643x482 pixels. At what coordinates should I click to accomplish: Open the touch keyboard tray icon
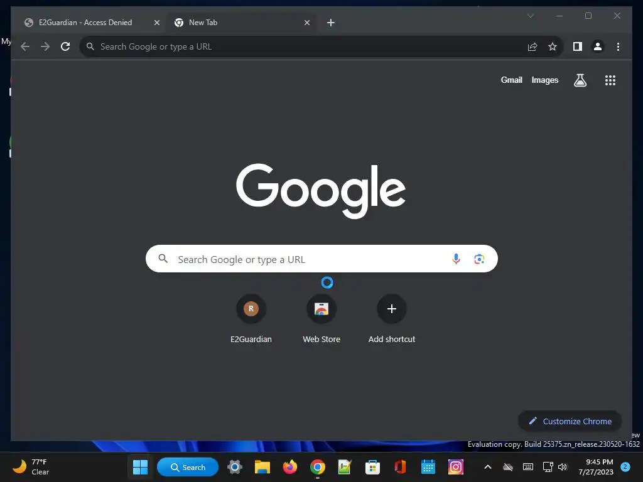pyautogui.click(x=528, y=467)
